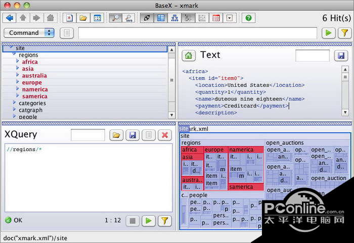Go back with the blue arrow
354x243 pixels.
tap(10, 18)
